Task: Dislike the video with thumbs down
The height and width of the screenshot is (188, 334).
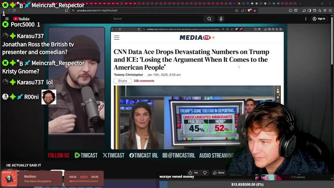Action: click(x=205, y=173)
